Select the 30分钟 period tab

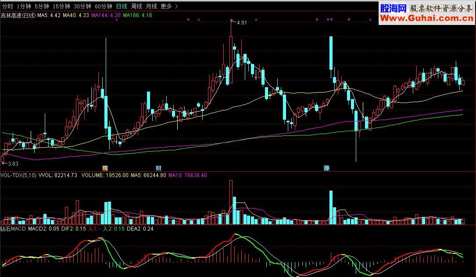tap(82, 6)
